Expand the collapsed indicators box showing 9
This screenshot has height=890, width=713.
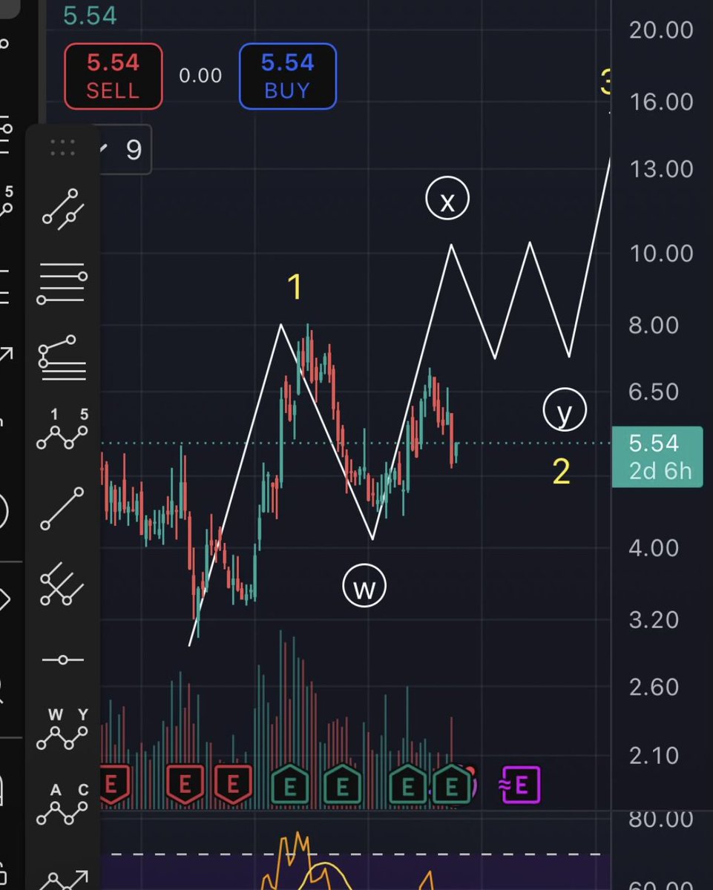[x=125, y=151]
